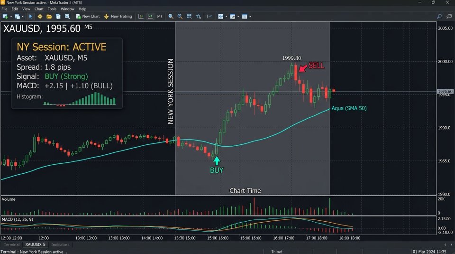This screenshot has height=254, width=455.
Task: Open the View menu
Action: click(x=26, y=9)
